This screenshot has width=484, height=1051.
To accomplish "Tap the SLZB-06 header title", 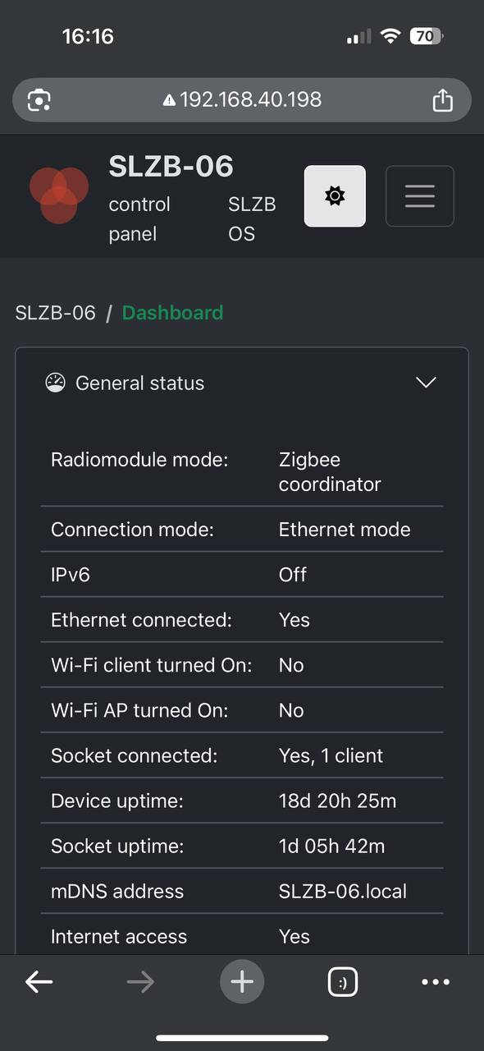I will pos(171,167).
